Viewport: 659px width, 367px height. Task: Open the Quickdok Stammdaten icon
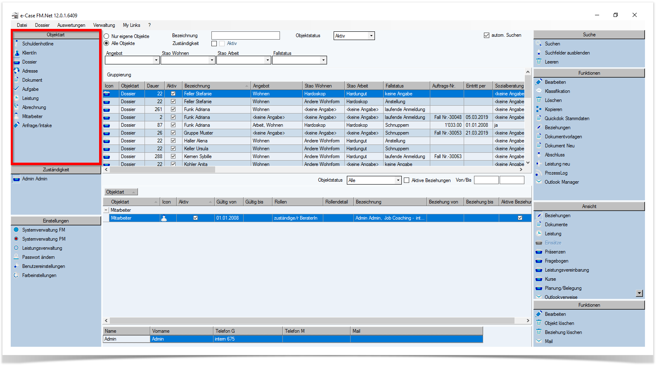pyautogui.click(x=539, y=118)
